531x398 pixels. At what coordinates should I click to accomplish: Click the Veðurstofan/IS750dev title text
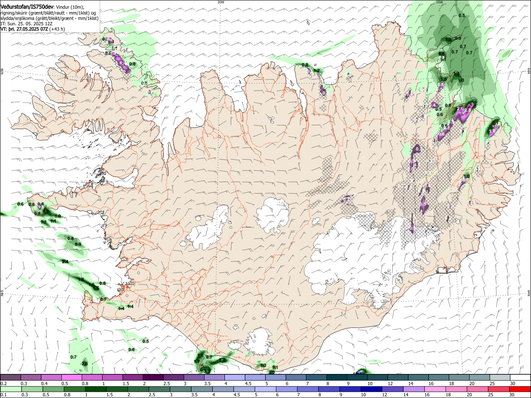(x=27, y=6)
